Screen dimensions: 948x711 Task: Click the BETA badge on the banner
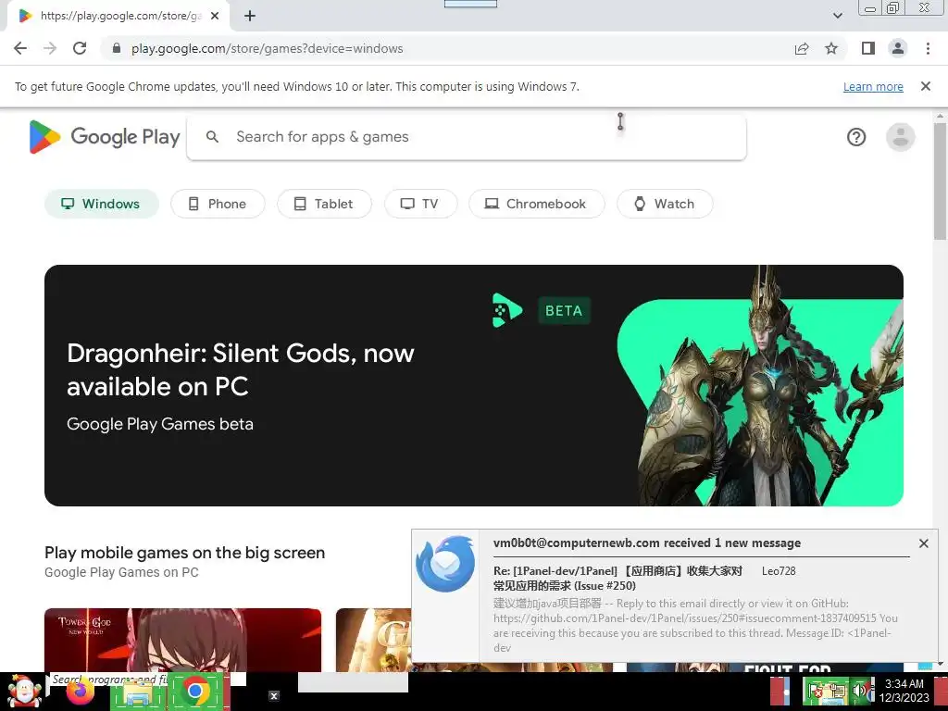coord(564,311)
